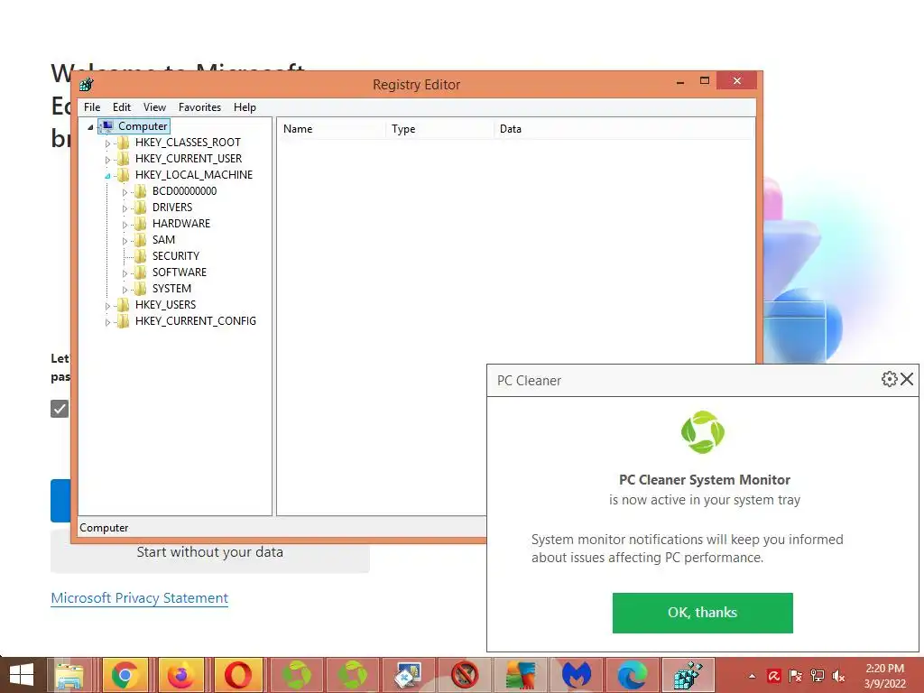Click Start without your data button
Screen dimensions: 924x693
(x=209, y=552)
